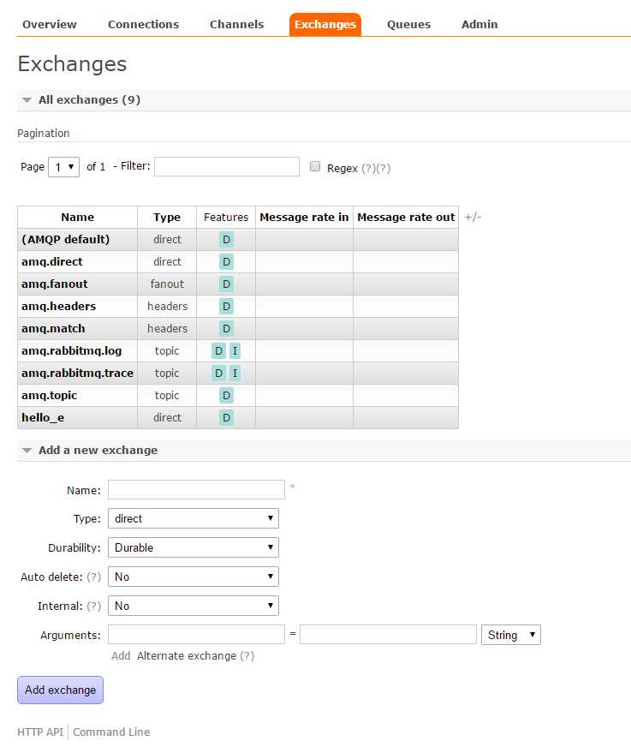
Task: Sort by Message rate in header
Action: pyautogui.click(x=304, y=217)
